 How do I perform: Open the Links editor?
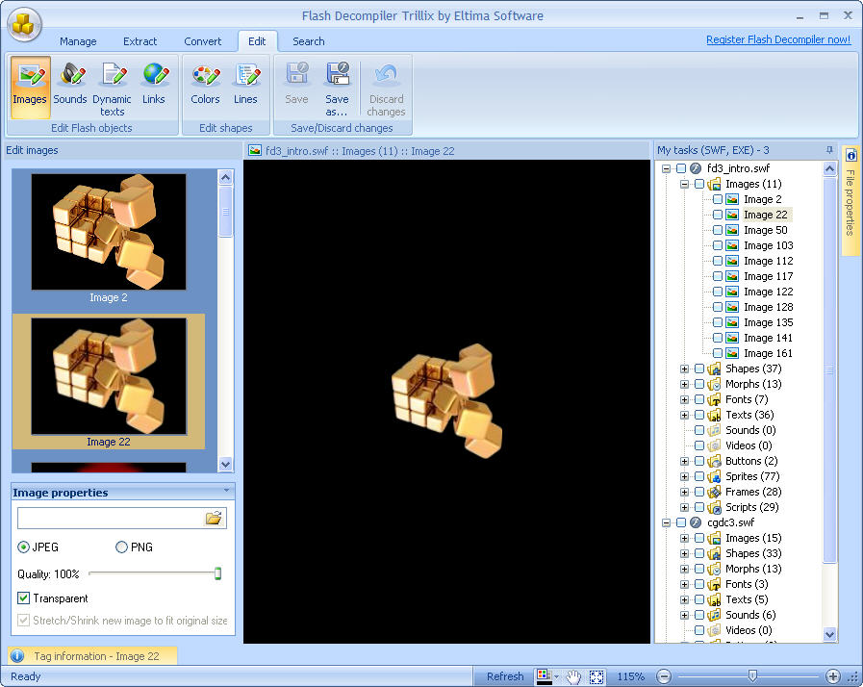(154, 87)
